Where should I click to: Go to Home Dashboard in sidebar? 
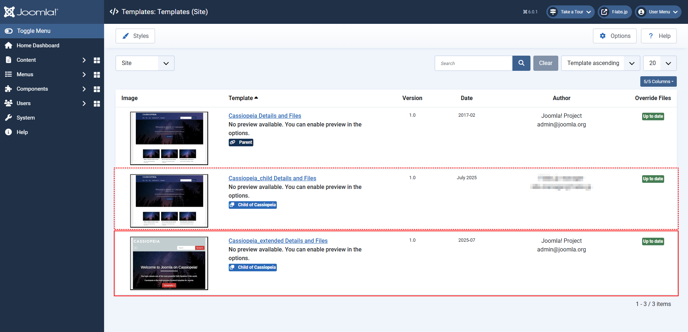(38, 46)
